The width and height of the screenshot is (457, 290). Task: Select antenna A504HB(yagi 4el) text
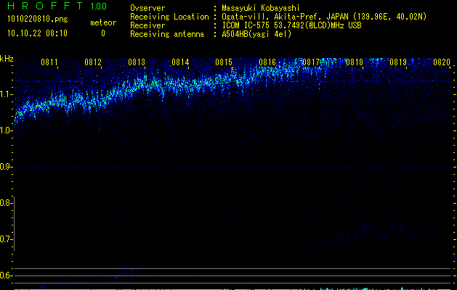256,34
